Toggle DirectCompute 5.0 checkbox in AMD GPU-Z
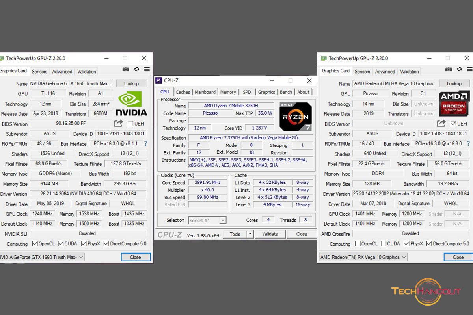 (x=429, y=244)
